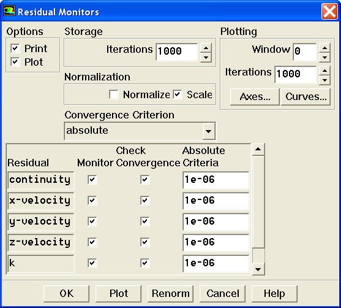
Task: Uncheck Monitor for continuity residual
Action: click(92, 180)
